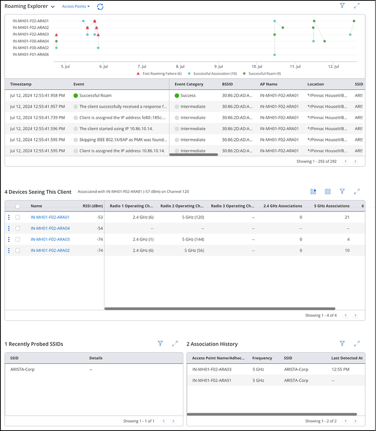The width and height of the screenshot is (376, 431).
Task: Open row menu for IN-MH01-F02-ARA03
Action: 9,239
